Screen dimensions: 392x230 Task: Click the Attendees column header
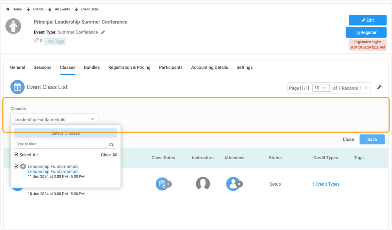point(234,158)
